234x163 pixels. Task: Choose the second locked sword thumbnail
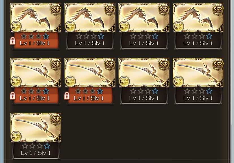pos(90,73)
